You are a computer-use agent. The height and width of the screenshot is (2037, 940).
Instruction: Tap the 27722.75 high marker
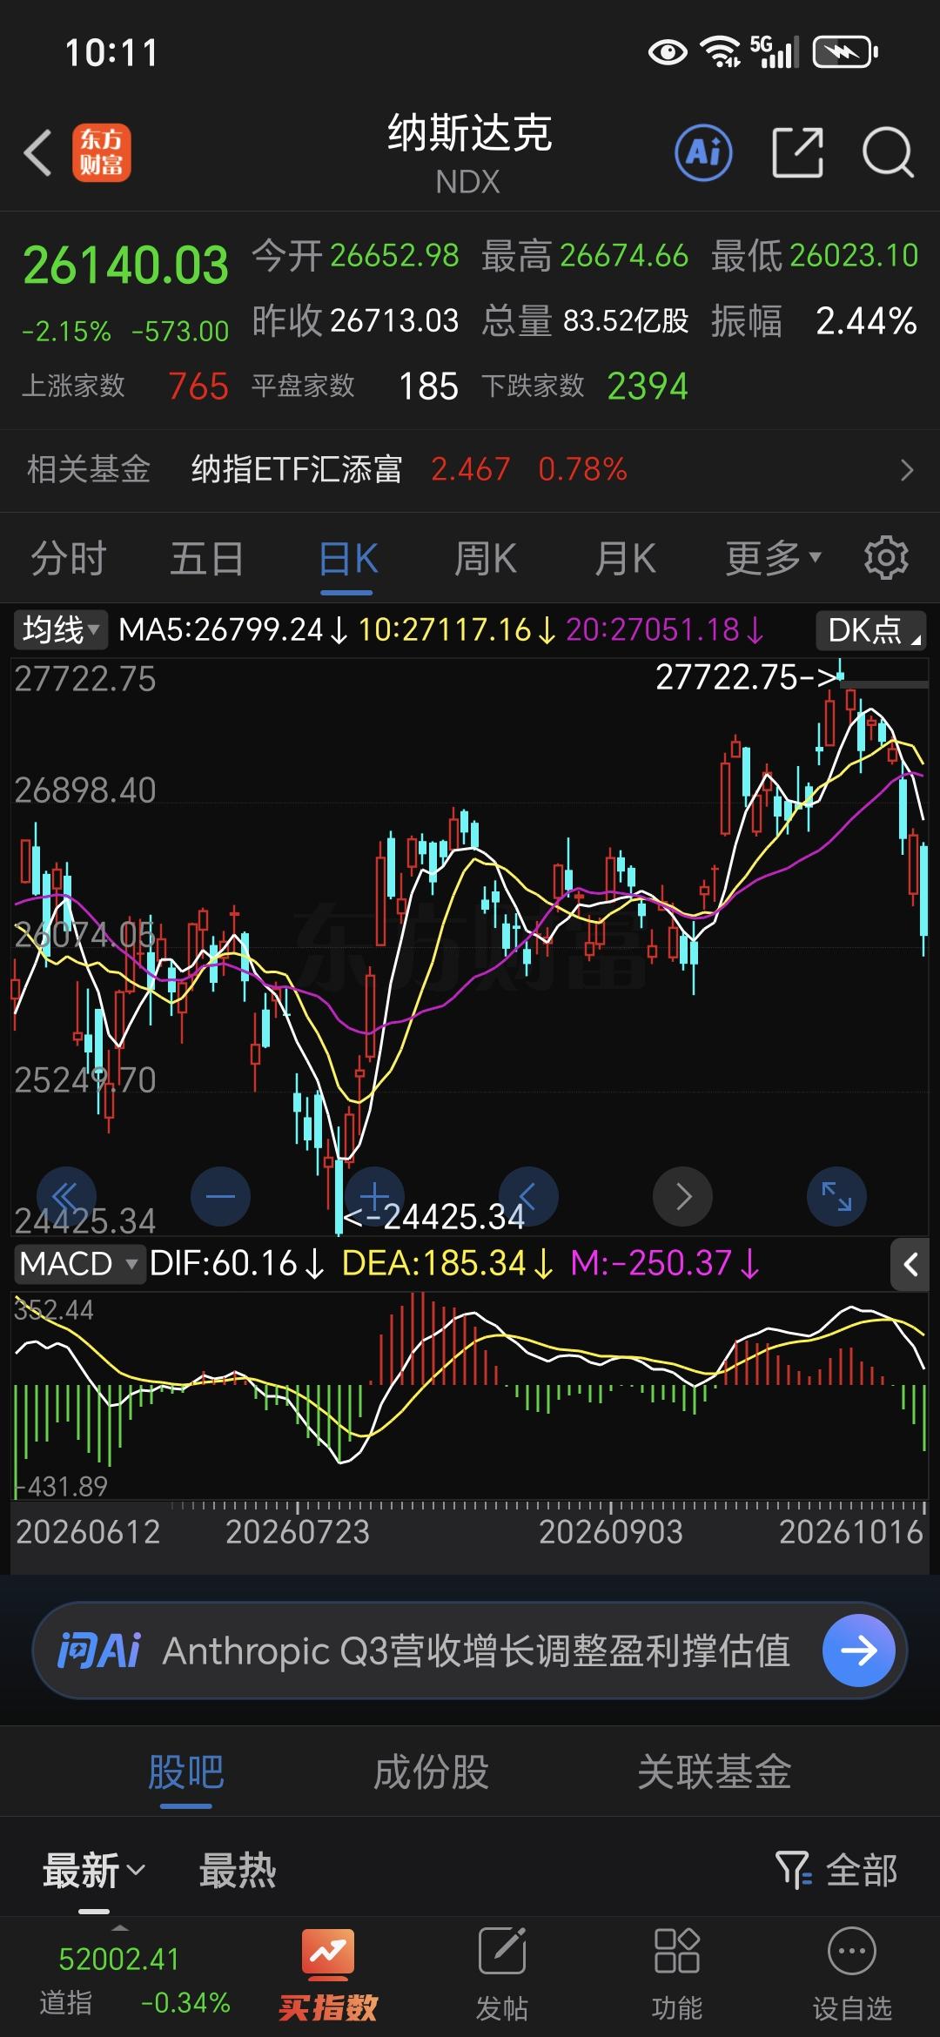[x=747, y=677]
